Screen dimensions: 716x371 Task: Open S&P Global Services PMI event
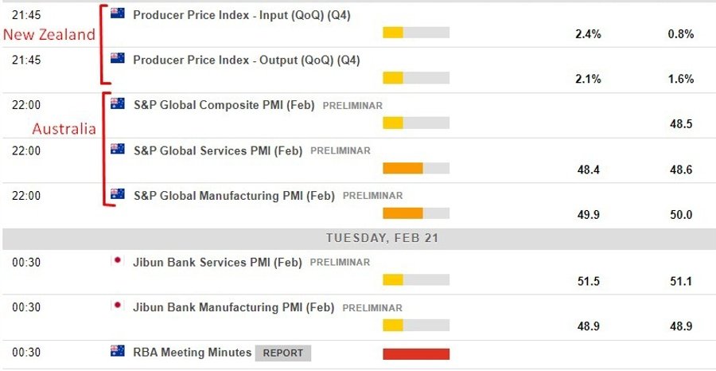point(217,150)
